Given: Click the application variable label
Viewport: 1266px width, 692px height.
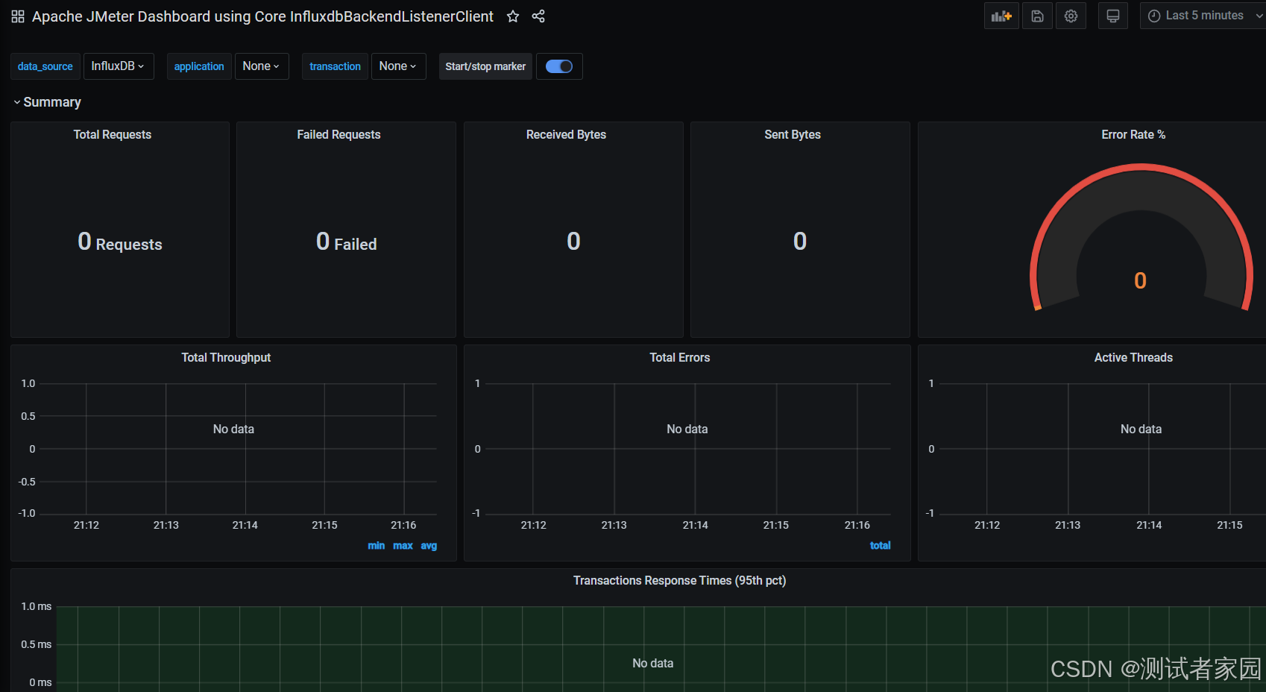Looking at the screenshot, I should coord(199,66).
